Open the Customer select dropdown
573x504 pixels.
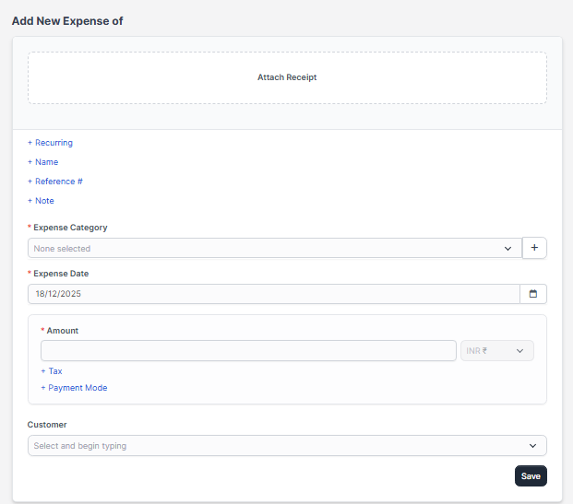click(286, 446)
